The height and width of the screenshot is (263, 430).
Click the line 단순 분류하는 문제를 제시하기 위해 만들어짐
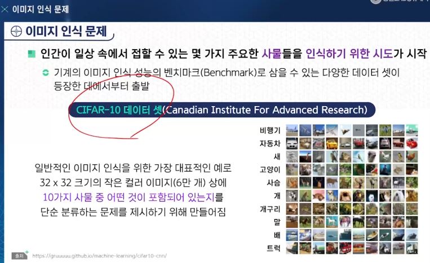pos(133,212)
